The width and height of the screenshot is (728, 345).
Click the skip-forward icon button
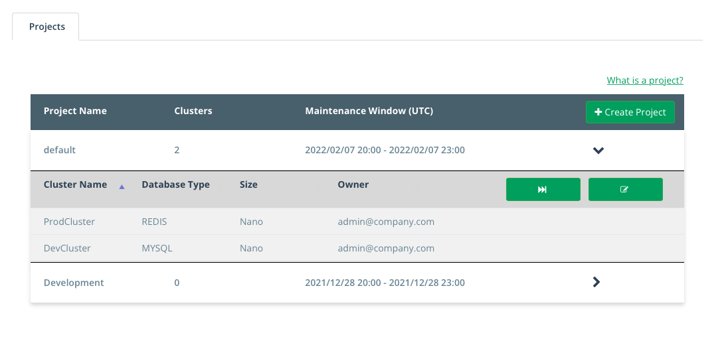(543, 189)
